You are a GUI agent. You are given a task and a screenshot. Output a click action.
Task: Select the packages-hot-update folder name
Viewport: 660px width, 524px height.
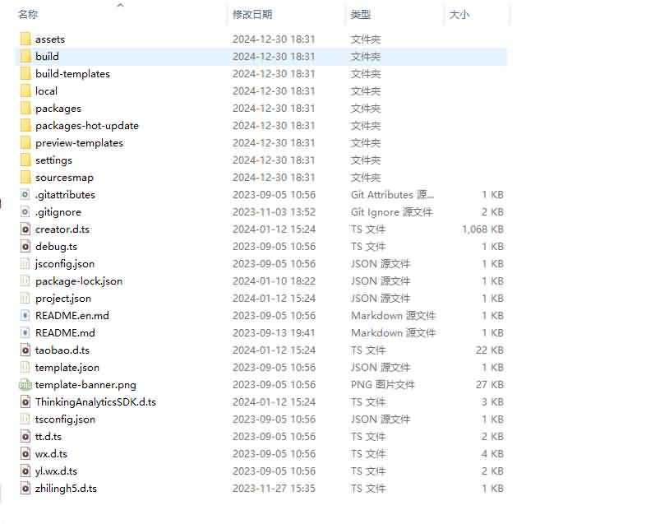point(87,125)
